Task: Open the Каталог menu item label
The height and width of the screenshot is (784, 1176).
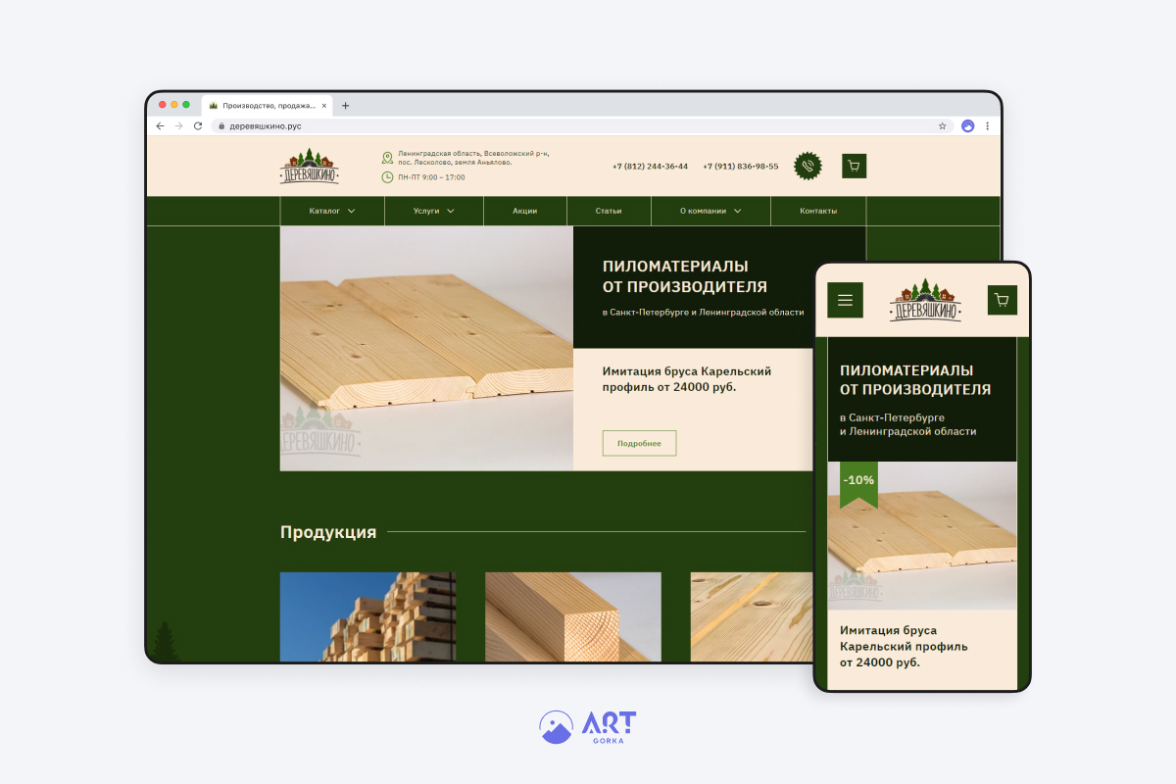Action: pos(324,211)
